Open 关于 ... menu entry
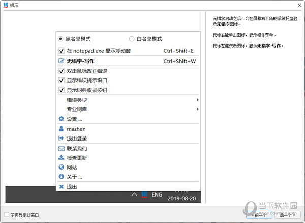305x223 pixels. click(x=128, y=177)
